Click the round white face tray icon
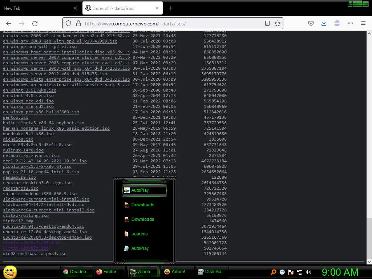 click(282, 272)
